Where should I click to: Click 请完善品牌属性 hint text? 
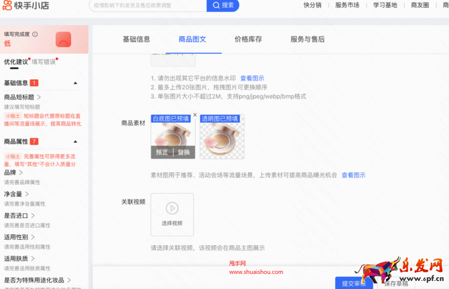coord(22,182)
